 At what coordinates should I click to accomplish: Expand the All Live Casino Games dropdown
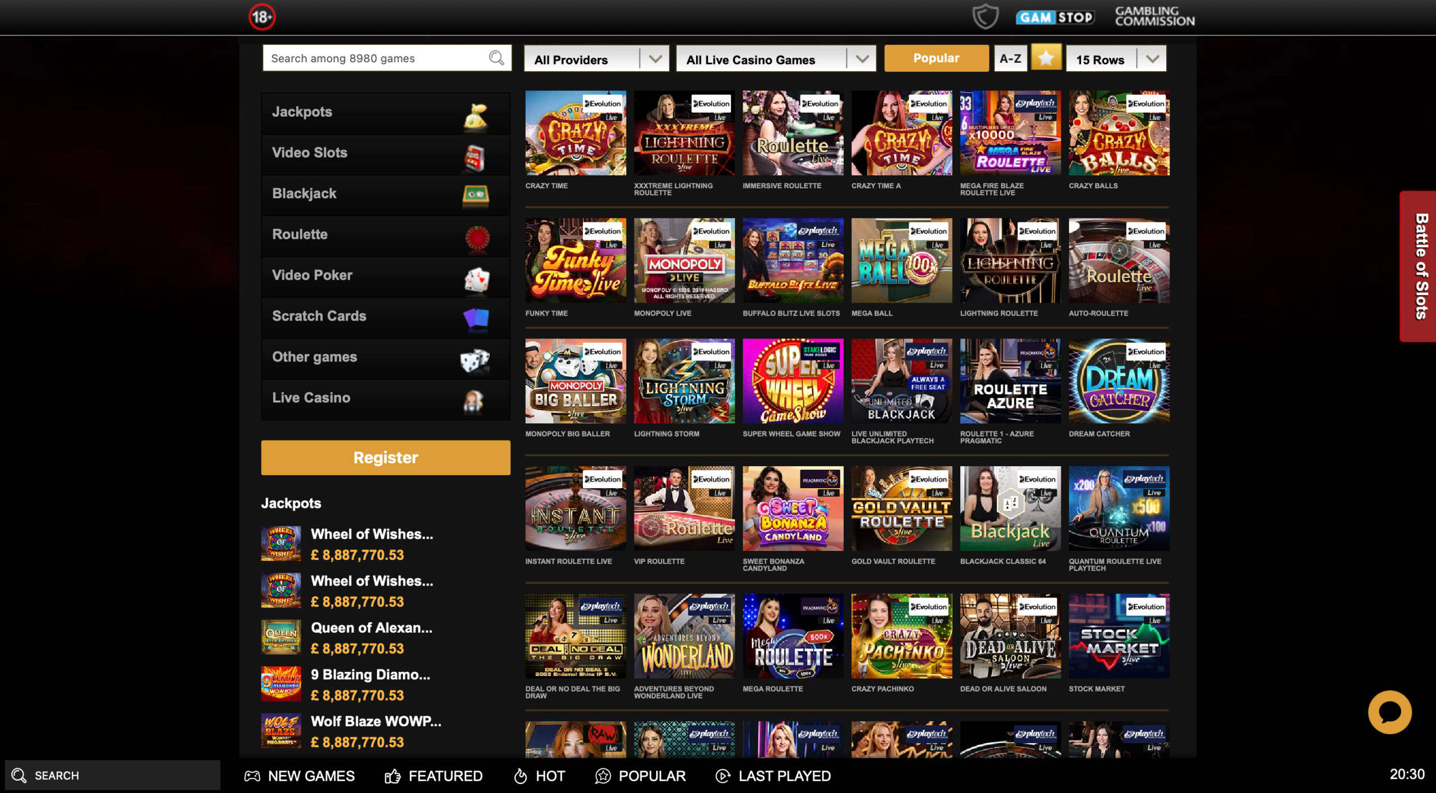[776, 59]
